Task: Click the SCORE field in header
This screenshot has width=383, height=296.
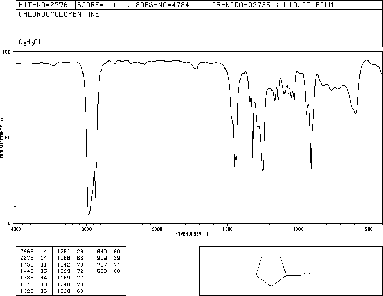Action: [x=104, y=5]
